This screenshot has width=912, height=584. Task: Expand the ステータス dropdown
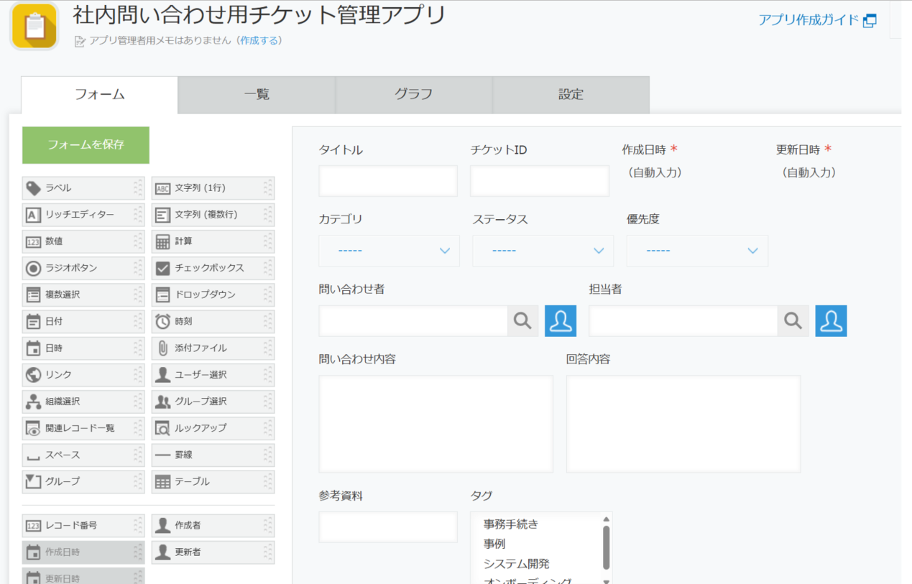[543, 251]
